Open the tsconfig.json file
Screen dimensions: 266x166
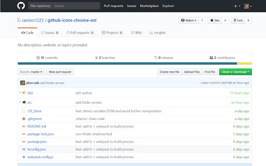point(37,149)
